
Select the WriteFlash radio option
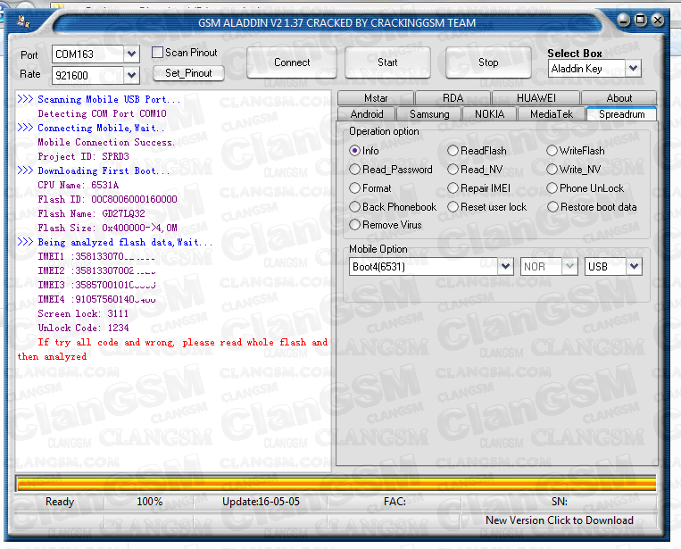click(552, 151)
